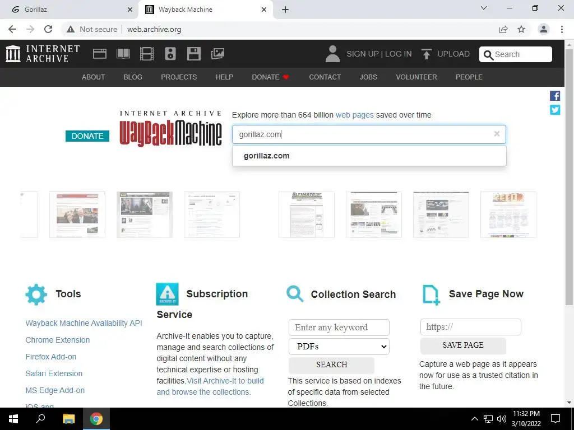Open the ABOUT menu item
The width and height of the screenshot is (574, 430).
pyautogui.click(x=94, y=77)
